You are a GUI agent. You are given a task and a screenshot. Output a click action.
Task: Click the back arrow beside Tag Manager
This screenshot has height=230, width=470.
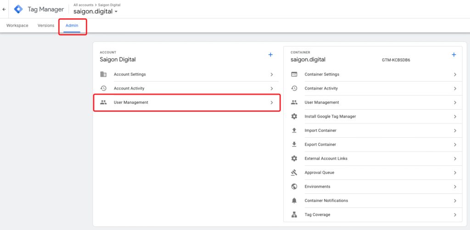tap(4, 9)
